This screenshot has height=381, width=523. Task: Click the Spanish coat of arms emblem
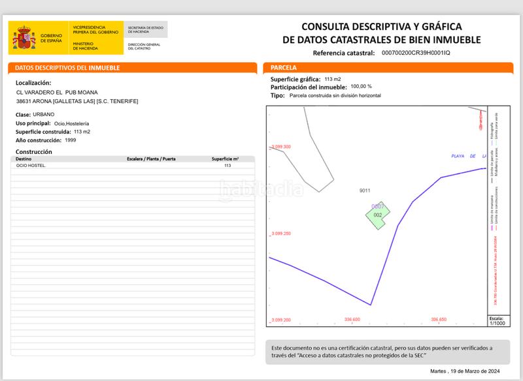[x=24, y=38]
